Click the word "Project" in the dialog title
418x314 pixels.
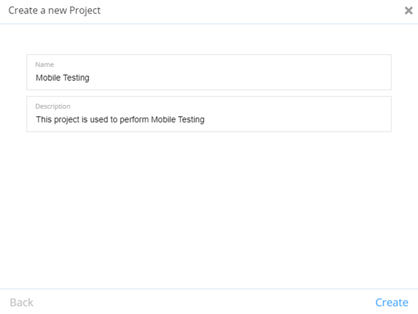tap(85, 11)
